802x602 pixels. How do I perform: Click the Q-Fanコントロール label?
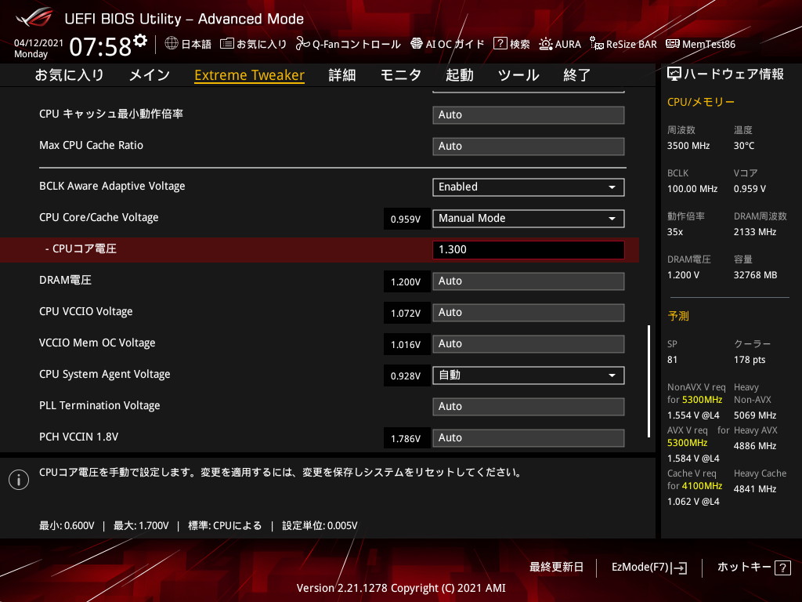coord(356,44)
